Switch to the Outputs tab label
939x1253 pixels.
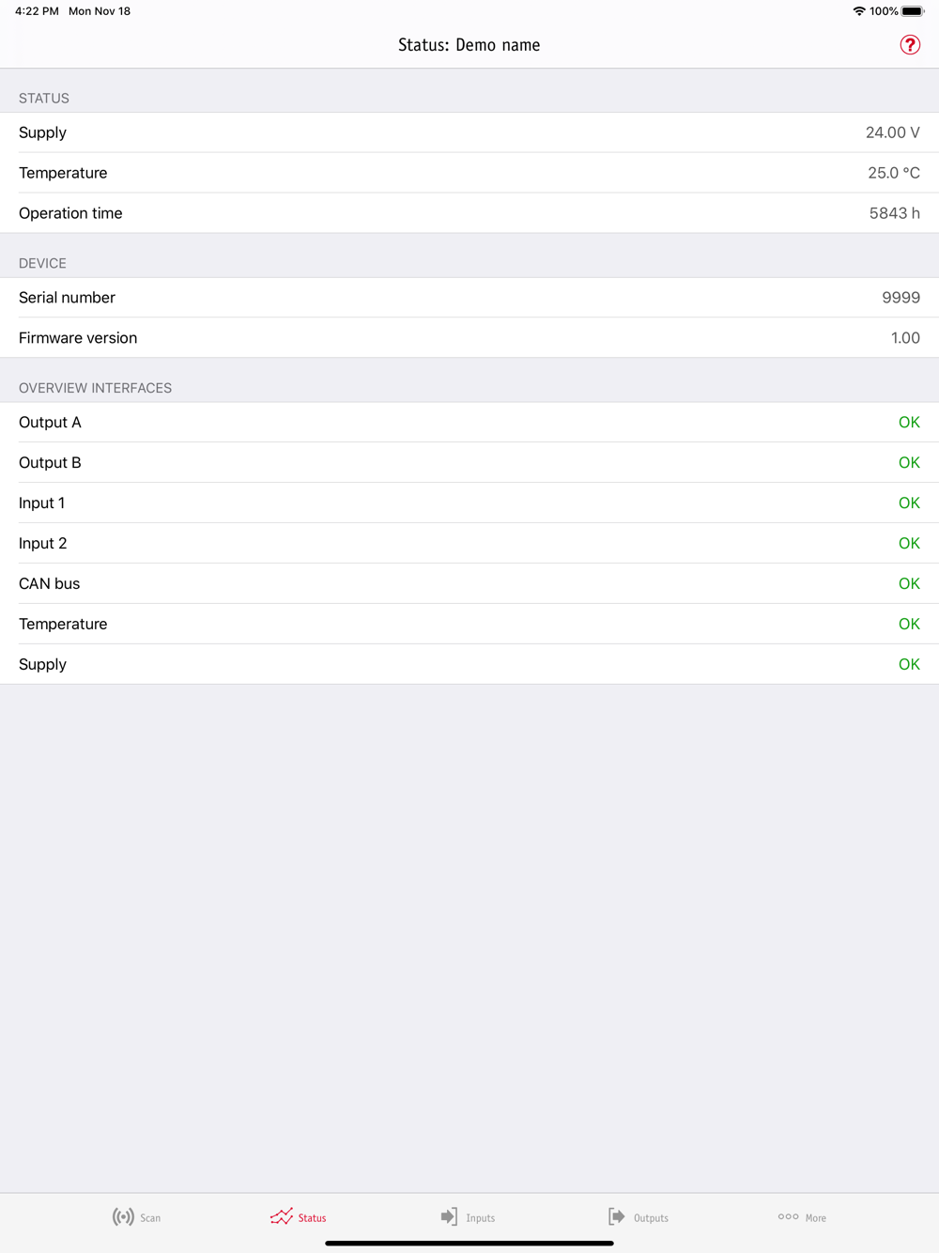[x=651, y=1218]
